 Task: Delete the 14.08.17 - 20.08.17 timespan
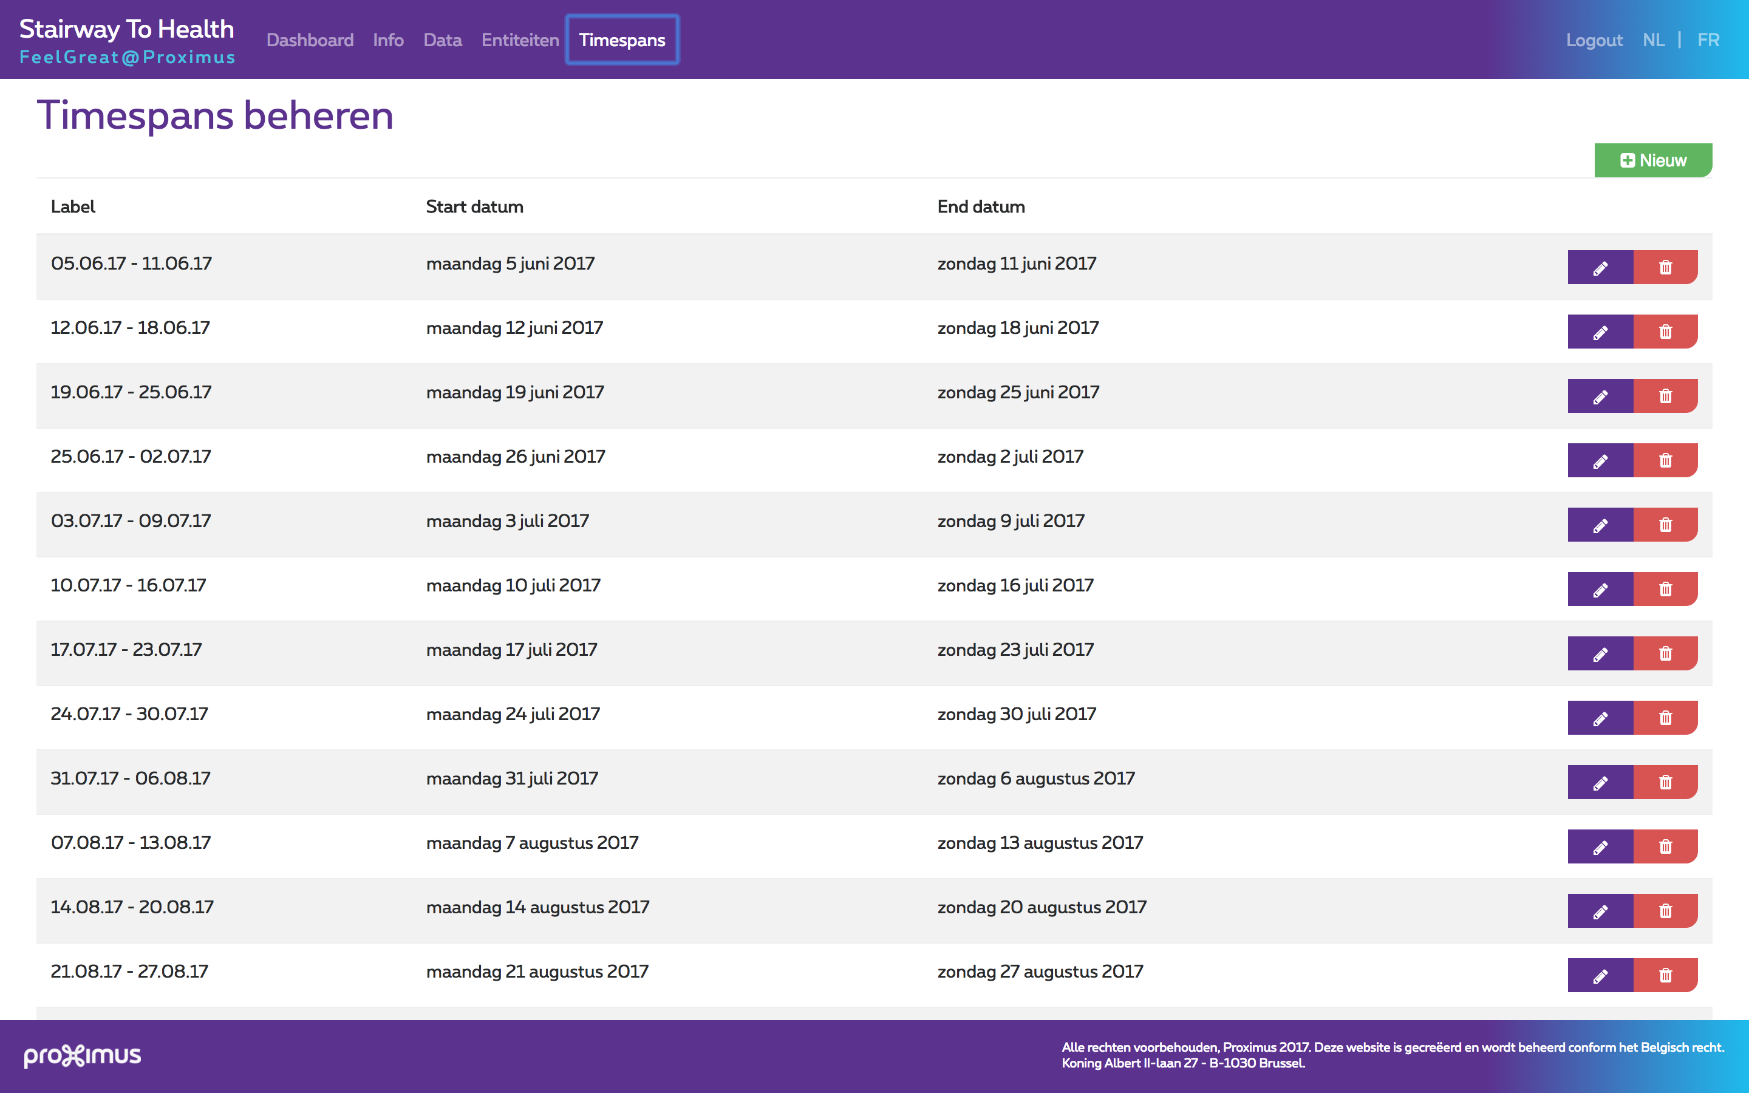(x=1665, y=911)
